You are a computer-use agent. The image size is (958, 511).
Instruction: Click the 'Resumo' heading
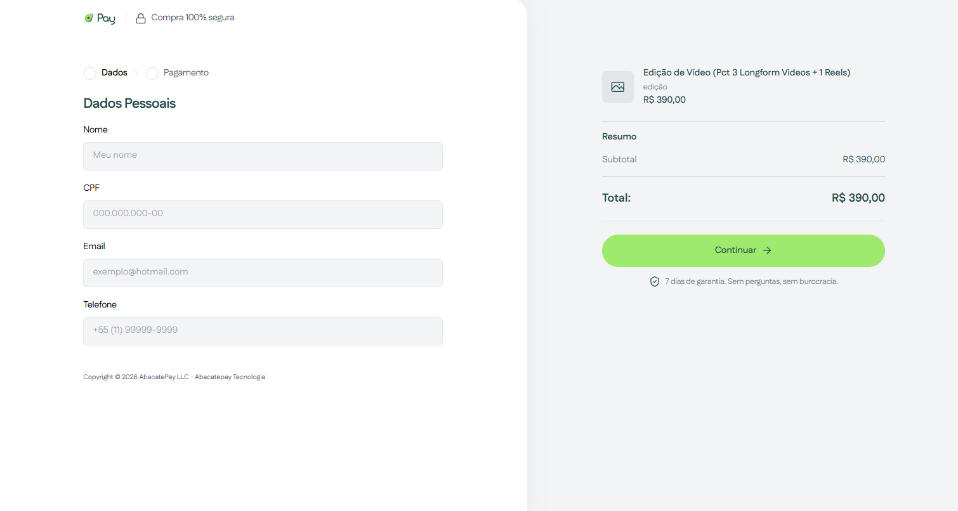click(x=619, y=136)
